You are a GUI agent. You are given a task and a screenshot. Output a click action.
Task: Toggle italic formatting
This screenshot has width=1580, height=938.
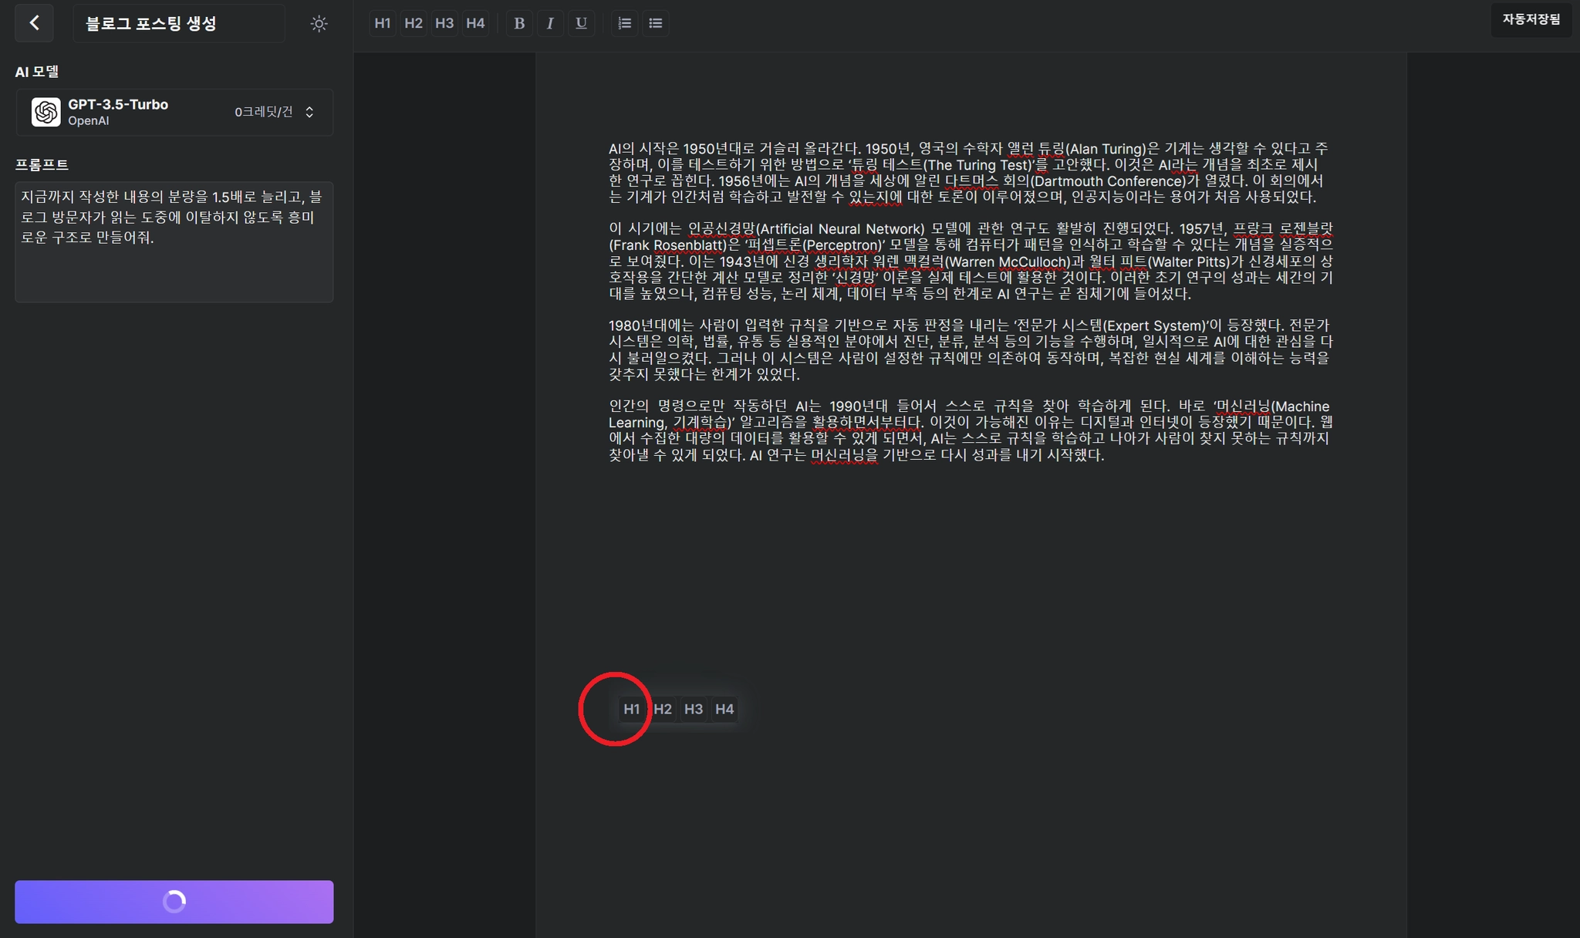550,23
